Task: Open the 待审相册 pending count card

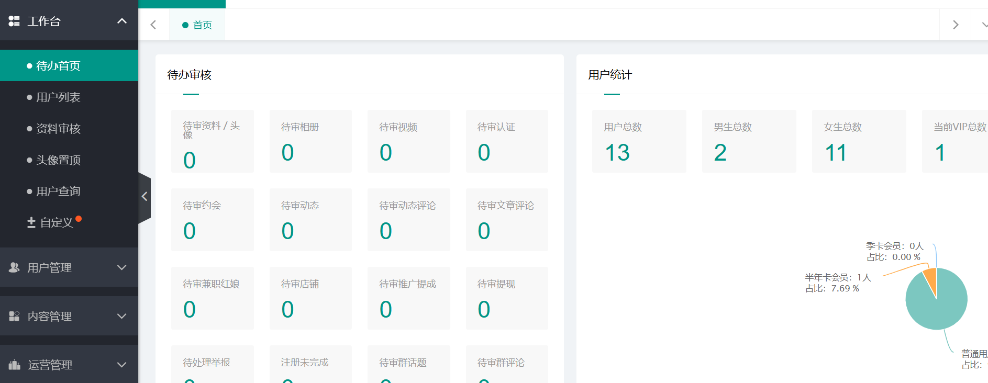Action: point(310,141)
